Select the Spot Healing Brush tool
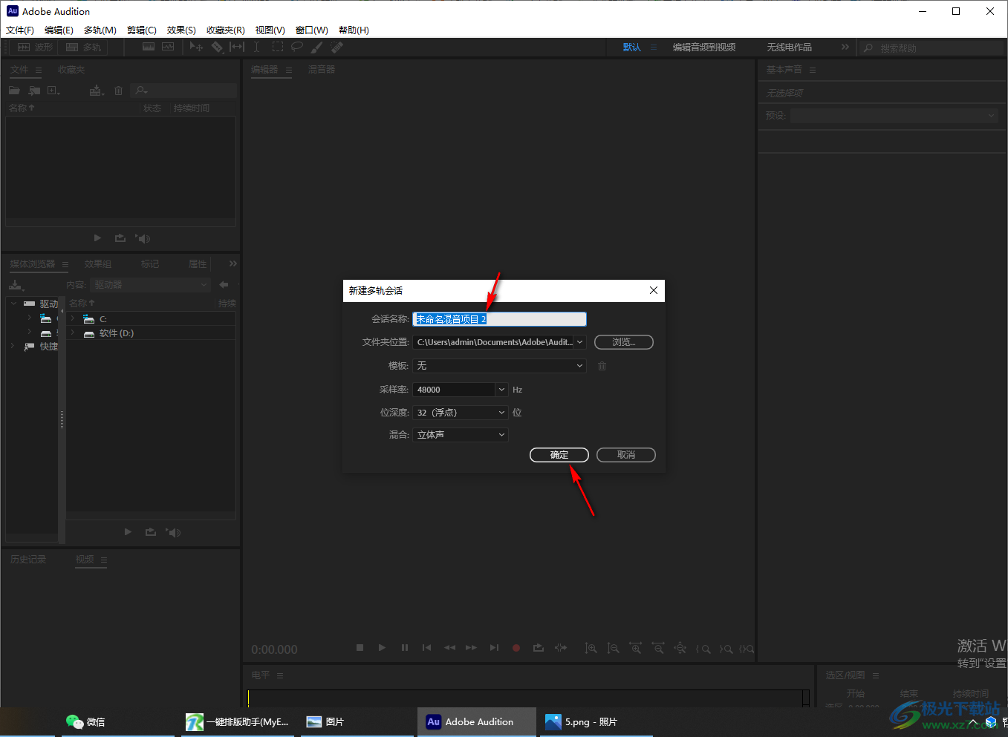The width and height of the screenshot is (1008, 737). click(337, 47)
